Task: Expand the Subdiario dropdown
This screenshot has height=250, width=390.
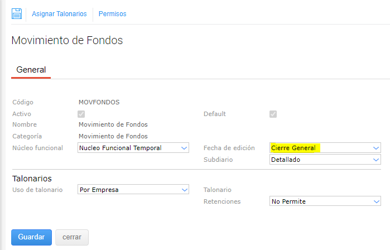Action: [325, 160]
